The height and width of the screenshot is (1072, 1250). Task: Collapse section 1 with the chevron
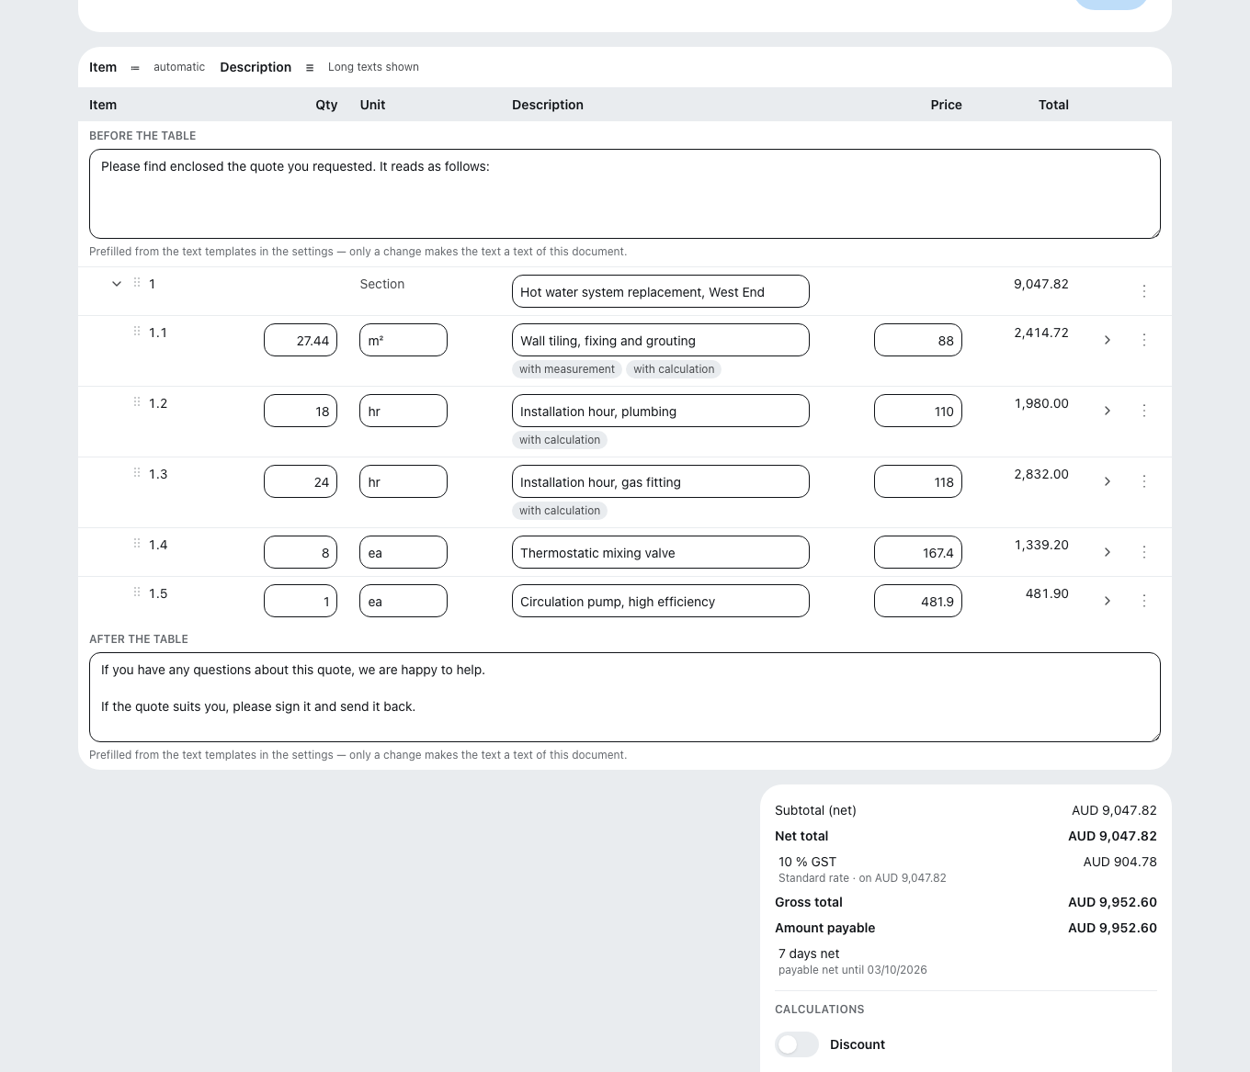[x=117, y=284]
